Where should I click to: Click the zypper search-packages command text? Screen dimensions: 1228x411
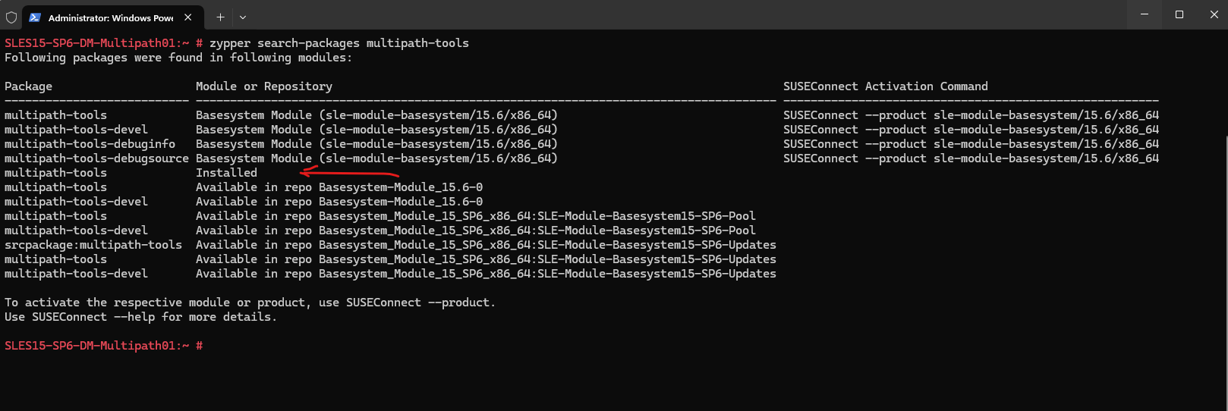339,43
